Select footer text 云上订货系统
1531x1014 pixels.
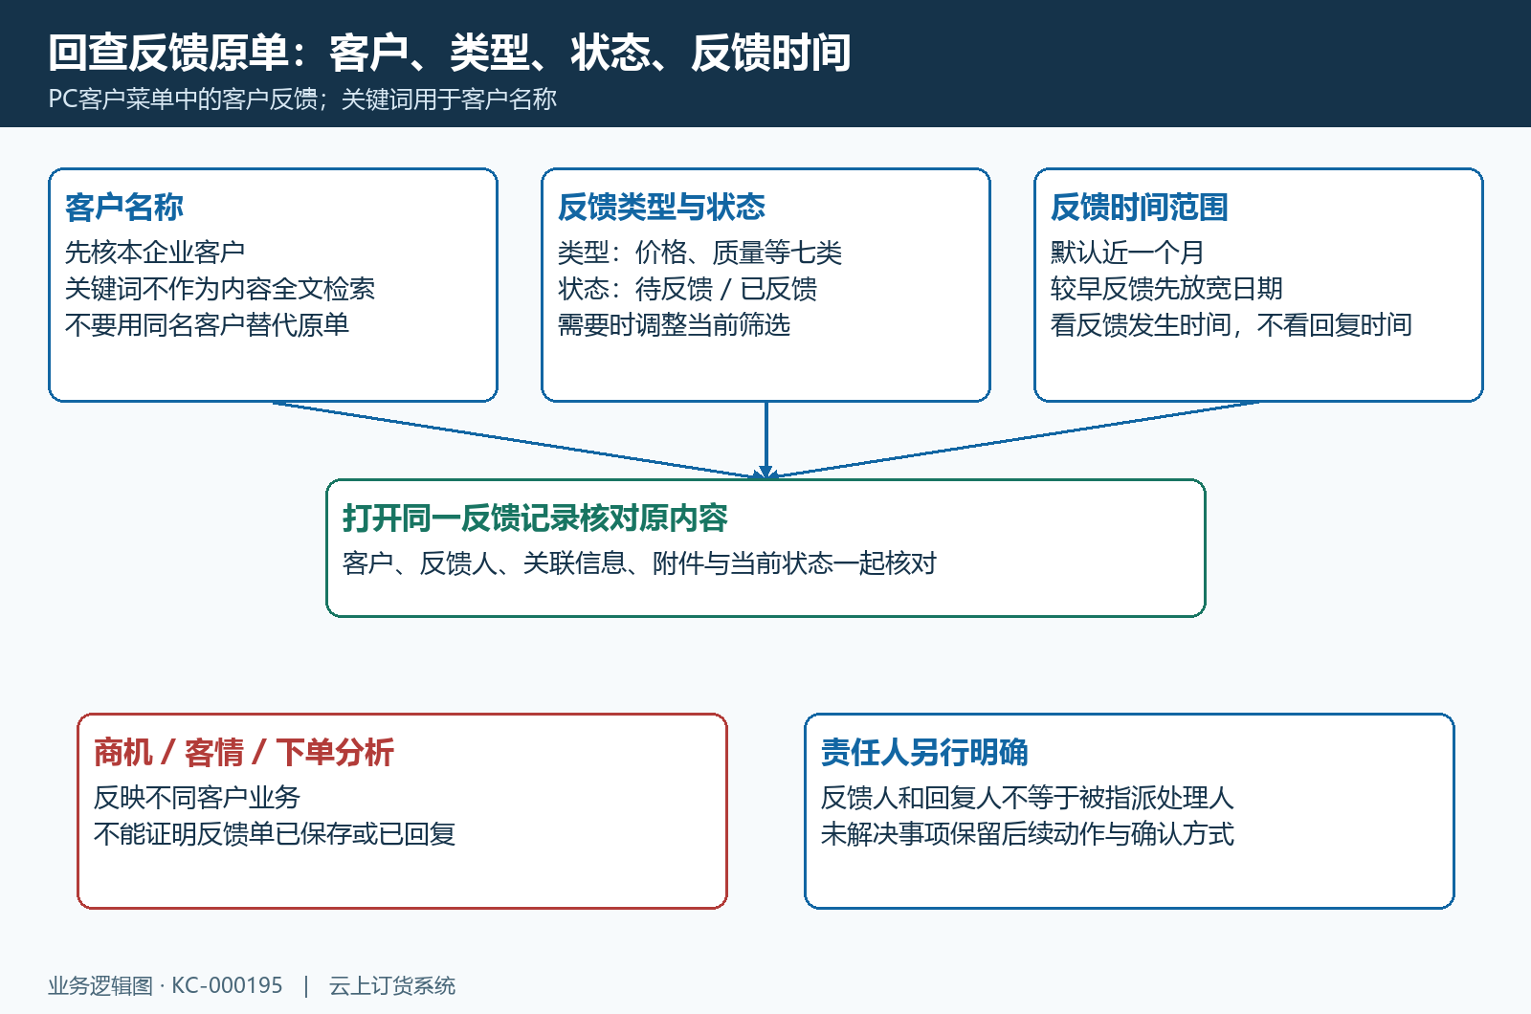pos(392,985)
